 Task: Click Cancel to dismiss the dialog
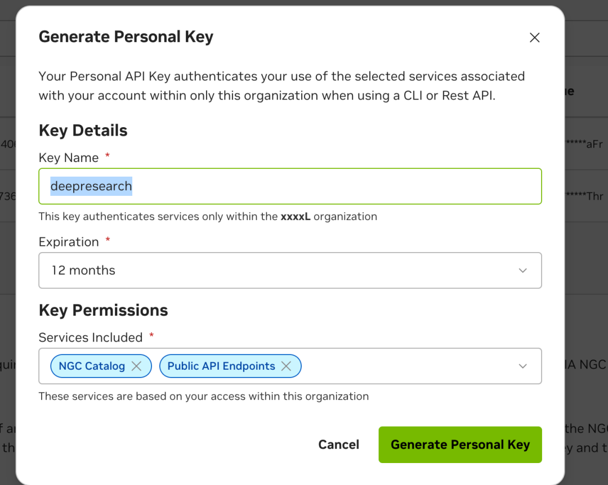click(x=338, y=444)
